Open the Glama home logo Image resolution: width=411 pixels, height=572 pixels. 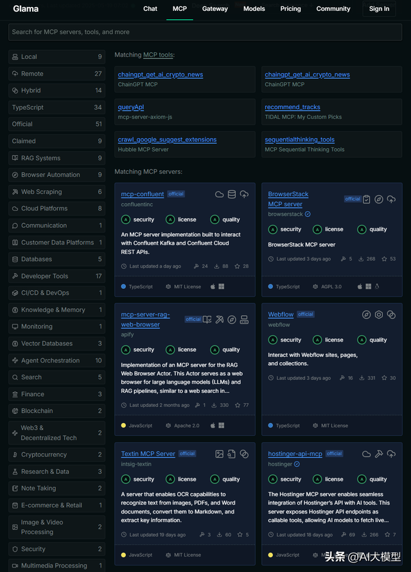pyautogui.click(x=26, y=9)
